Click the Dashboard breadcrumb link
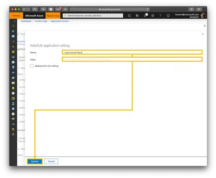The image size is (216, 178). (26, 21)
